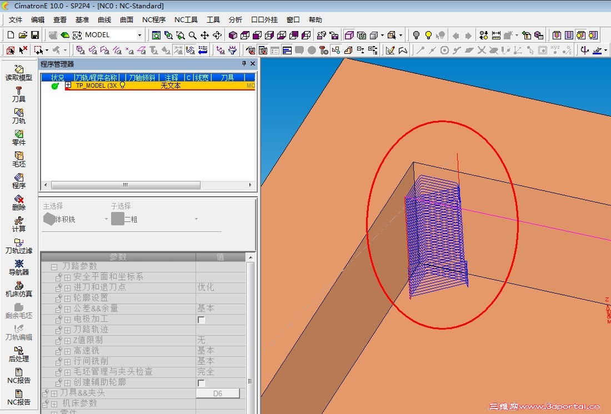The width and height of the screenshot is (611, 414).
Task: Click 刀具 (Cutters) in NC sidebar
Action: tap(19, 95)
